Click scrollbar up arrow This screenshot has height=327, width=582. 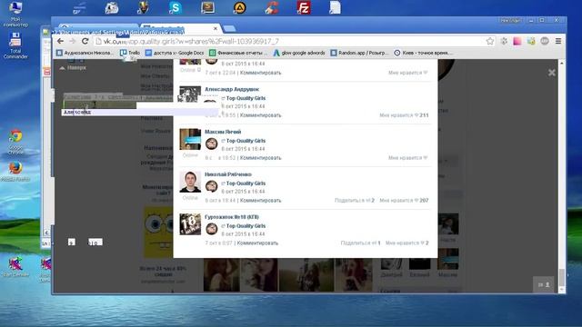562,64
